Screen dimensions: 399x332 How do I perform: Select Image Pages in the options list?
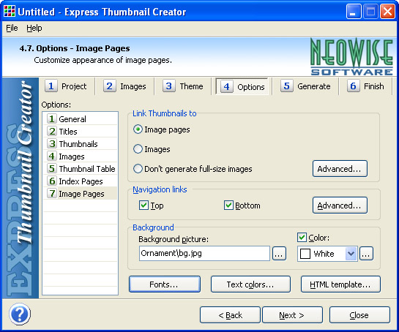tap(81, 194)
